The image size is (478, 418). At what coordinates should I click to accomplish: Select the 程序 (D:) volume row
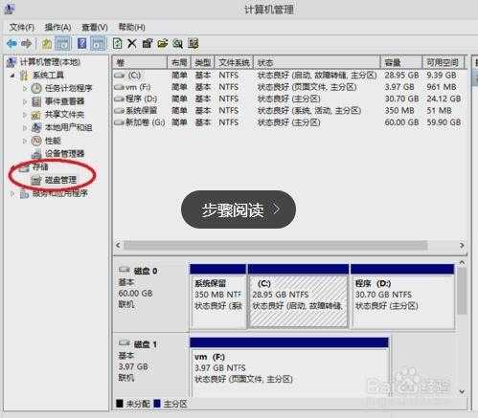click(288, 99)
